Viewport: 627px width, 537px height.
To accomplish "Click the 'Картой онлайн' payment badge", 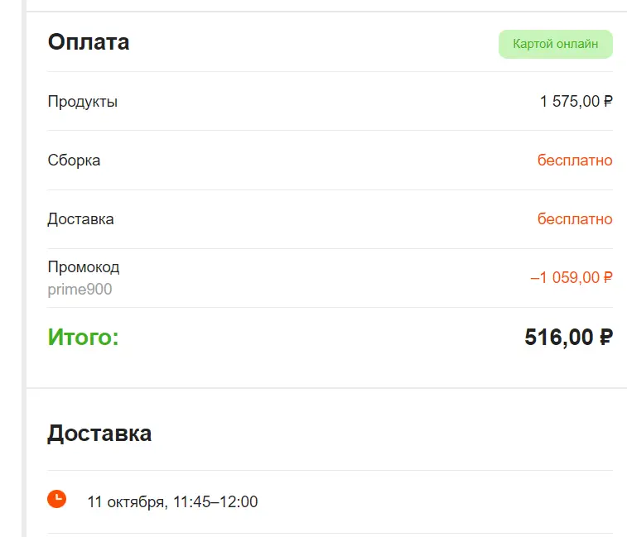I will [x=556, y=44].
